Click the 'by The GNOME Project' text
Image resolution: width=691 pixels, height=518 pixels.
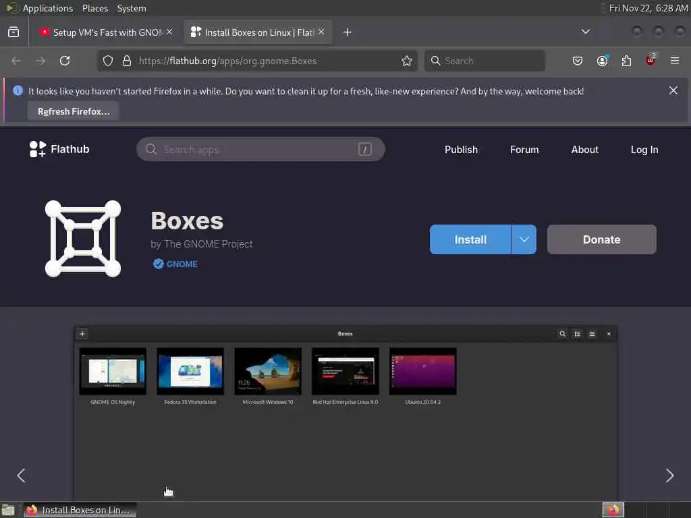click(201, 244)
